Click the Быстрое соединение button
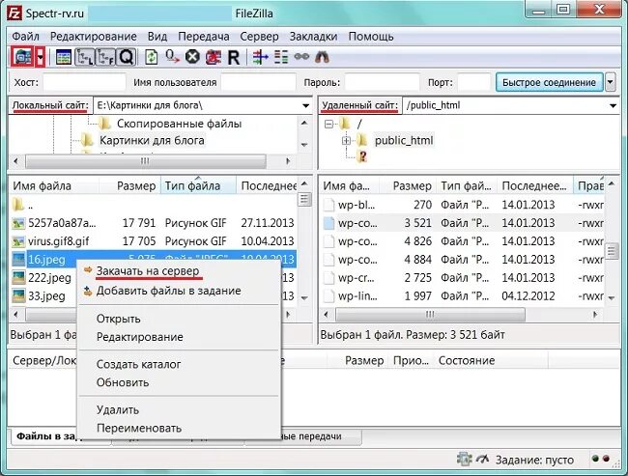Viewport: 628px width, 476px height. [549, 82]
